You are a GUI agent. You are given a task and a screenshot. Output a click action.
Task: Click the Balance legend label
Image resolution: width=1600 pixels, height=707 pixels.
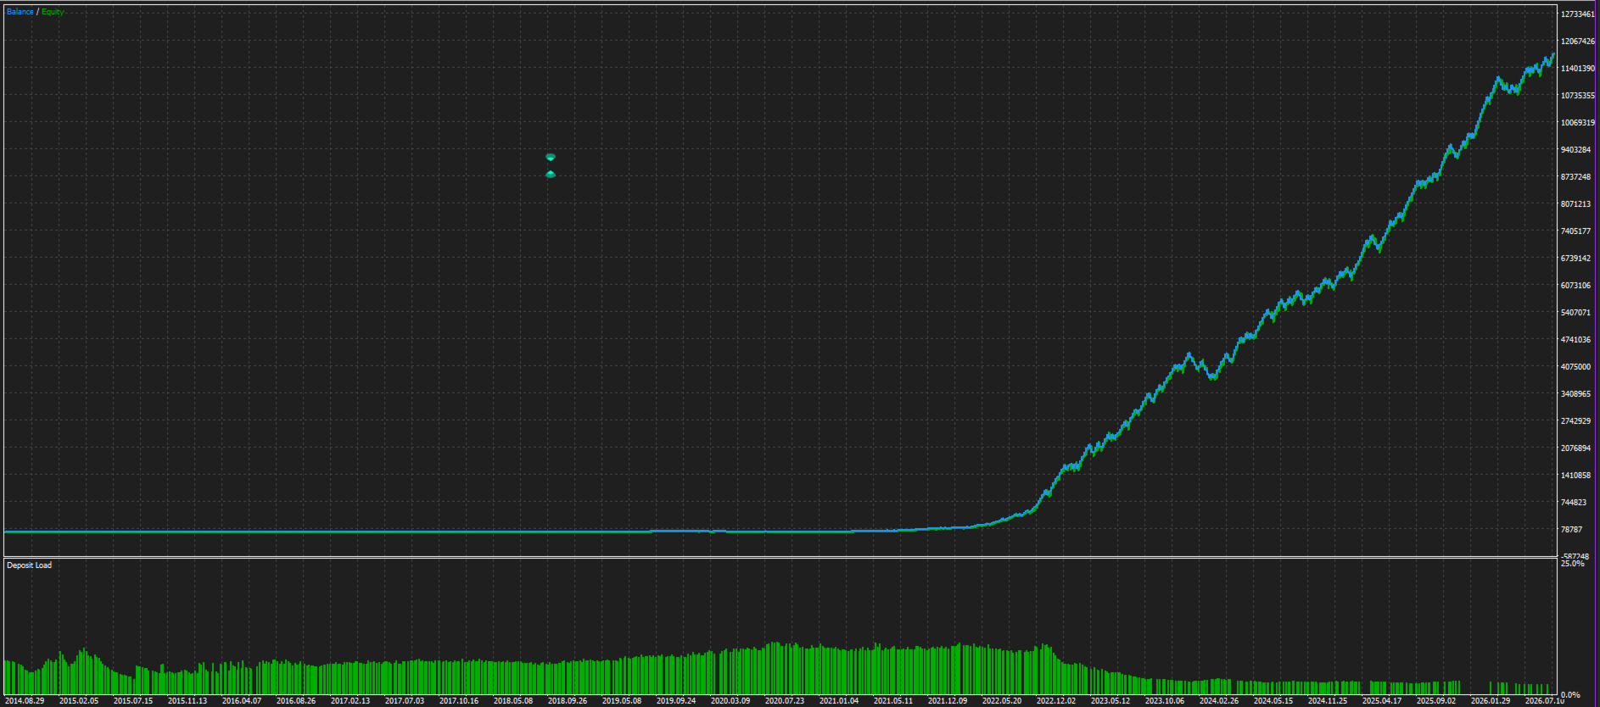[x=20, y=12]
